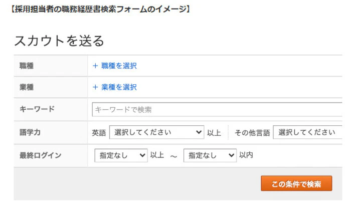The image size is (351, 206).
Task: Click the chevron arrow on the 以内 select
Action: point(232,155)
